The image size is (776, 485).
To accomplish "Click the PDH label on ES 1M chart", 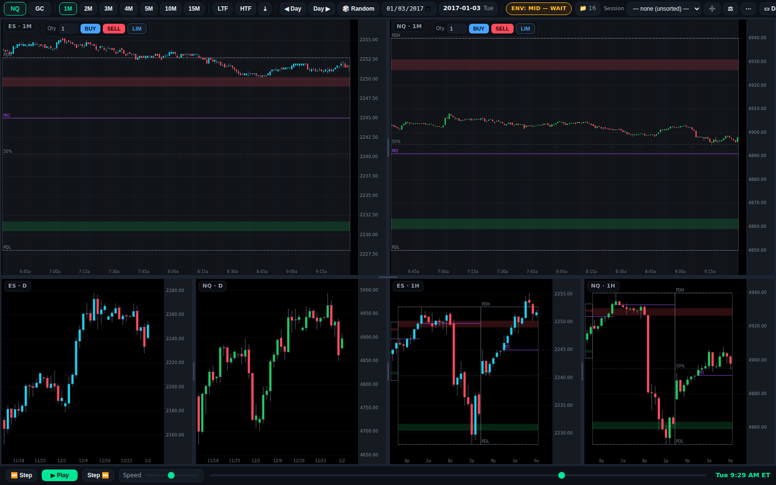I will [7, 55].
